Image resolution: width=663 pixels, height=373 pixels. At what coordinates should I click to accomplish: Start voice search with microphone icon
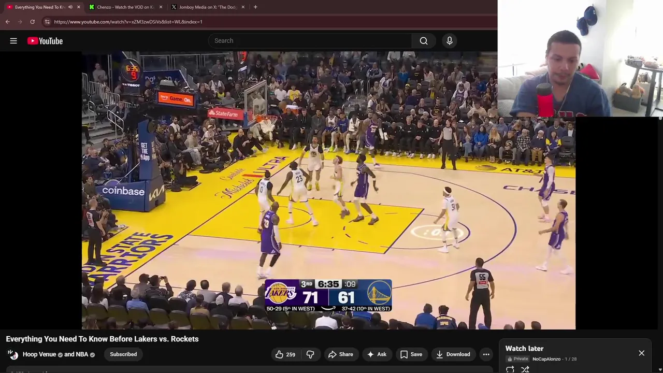(x=449, y=40)
